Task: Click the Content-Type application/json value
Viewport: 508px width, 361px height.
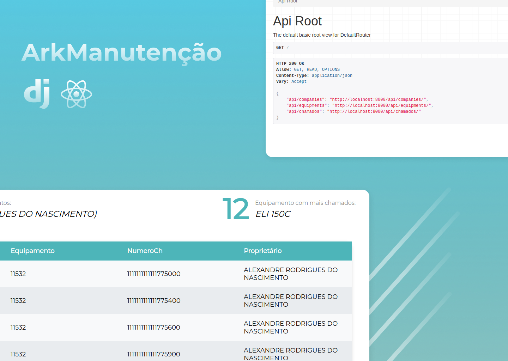Action: (x=332, y=75)
